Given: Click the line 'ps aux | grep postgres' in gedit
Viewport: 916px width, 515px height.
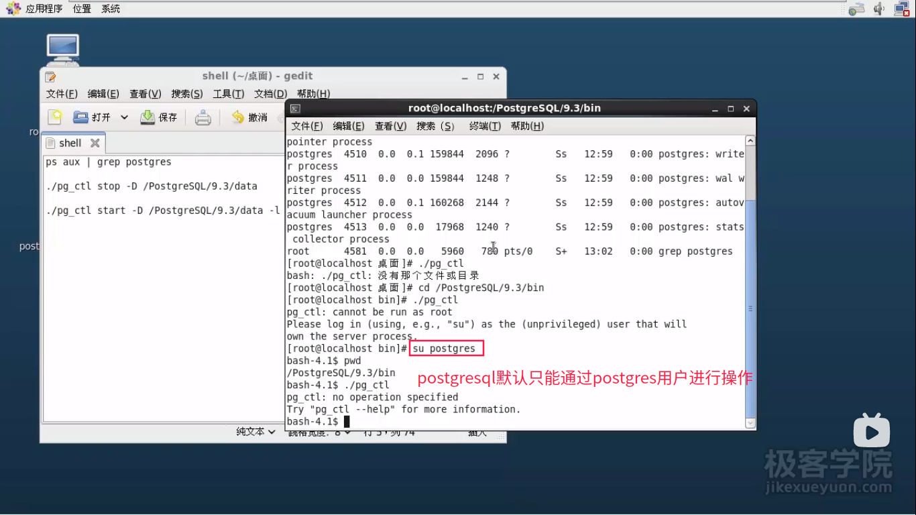Looking at the screenshot, I should click(109, 162).
